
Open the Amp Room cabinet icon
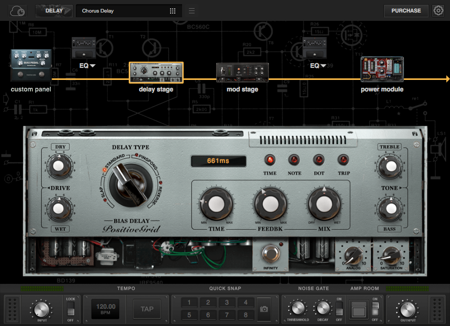coord(359,310)
